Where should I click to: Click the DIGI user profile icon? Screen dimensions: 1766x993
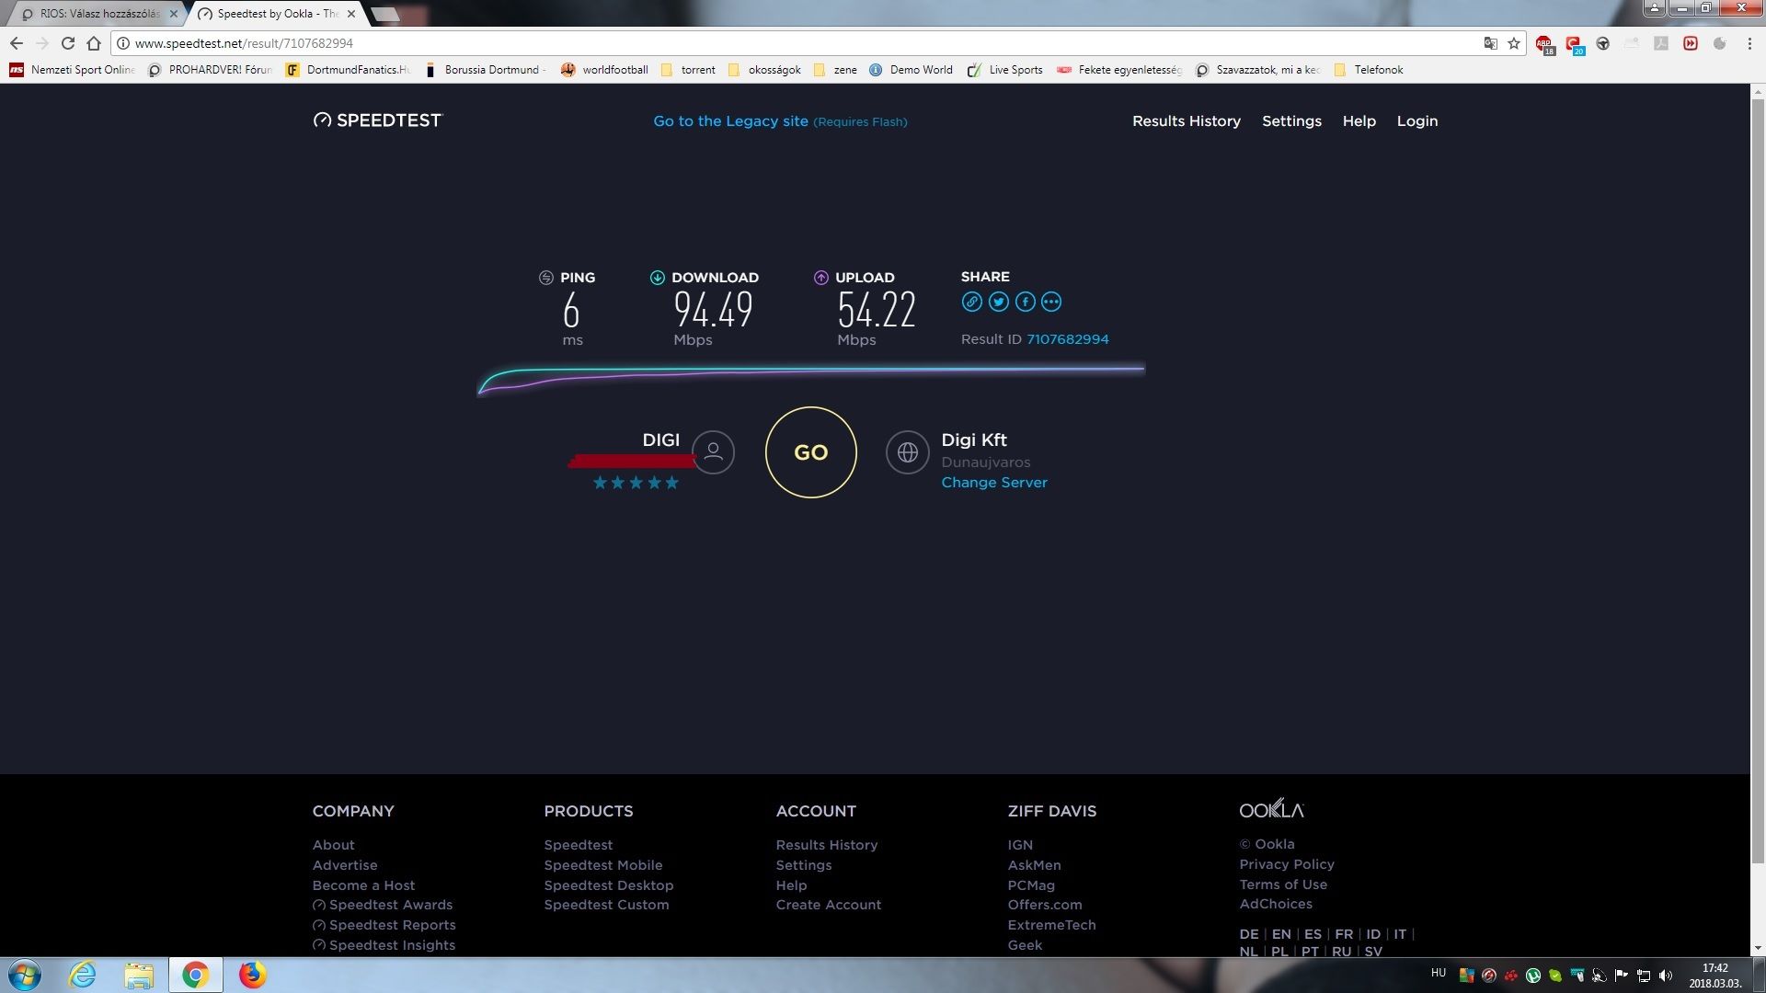713,452
